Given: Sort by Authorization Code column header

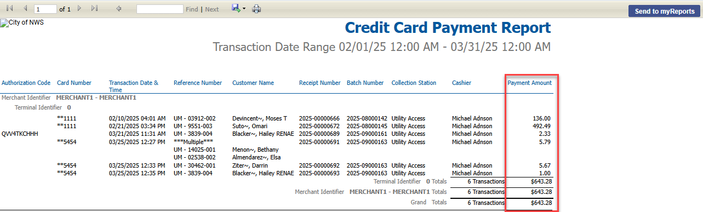Looking at the screenshot, I should tap(26, 83).
